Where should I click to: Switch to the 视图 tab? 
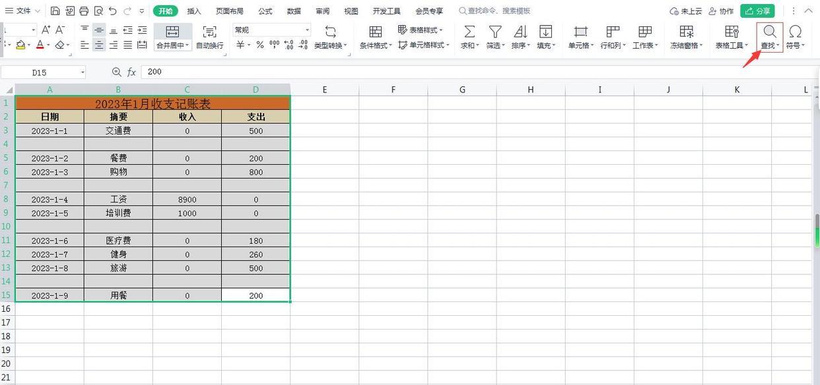351,11
